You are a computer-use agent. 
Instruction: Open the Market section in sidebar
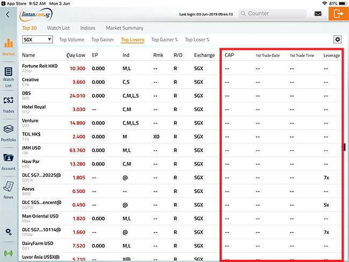[9, 47]
